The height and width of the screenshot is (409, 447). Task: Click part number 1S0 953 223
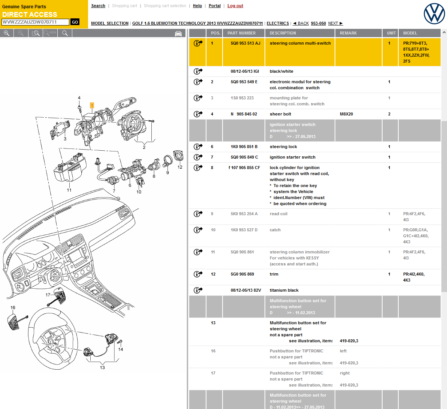point(242,98)
